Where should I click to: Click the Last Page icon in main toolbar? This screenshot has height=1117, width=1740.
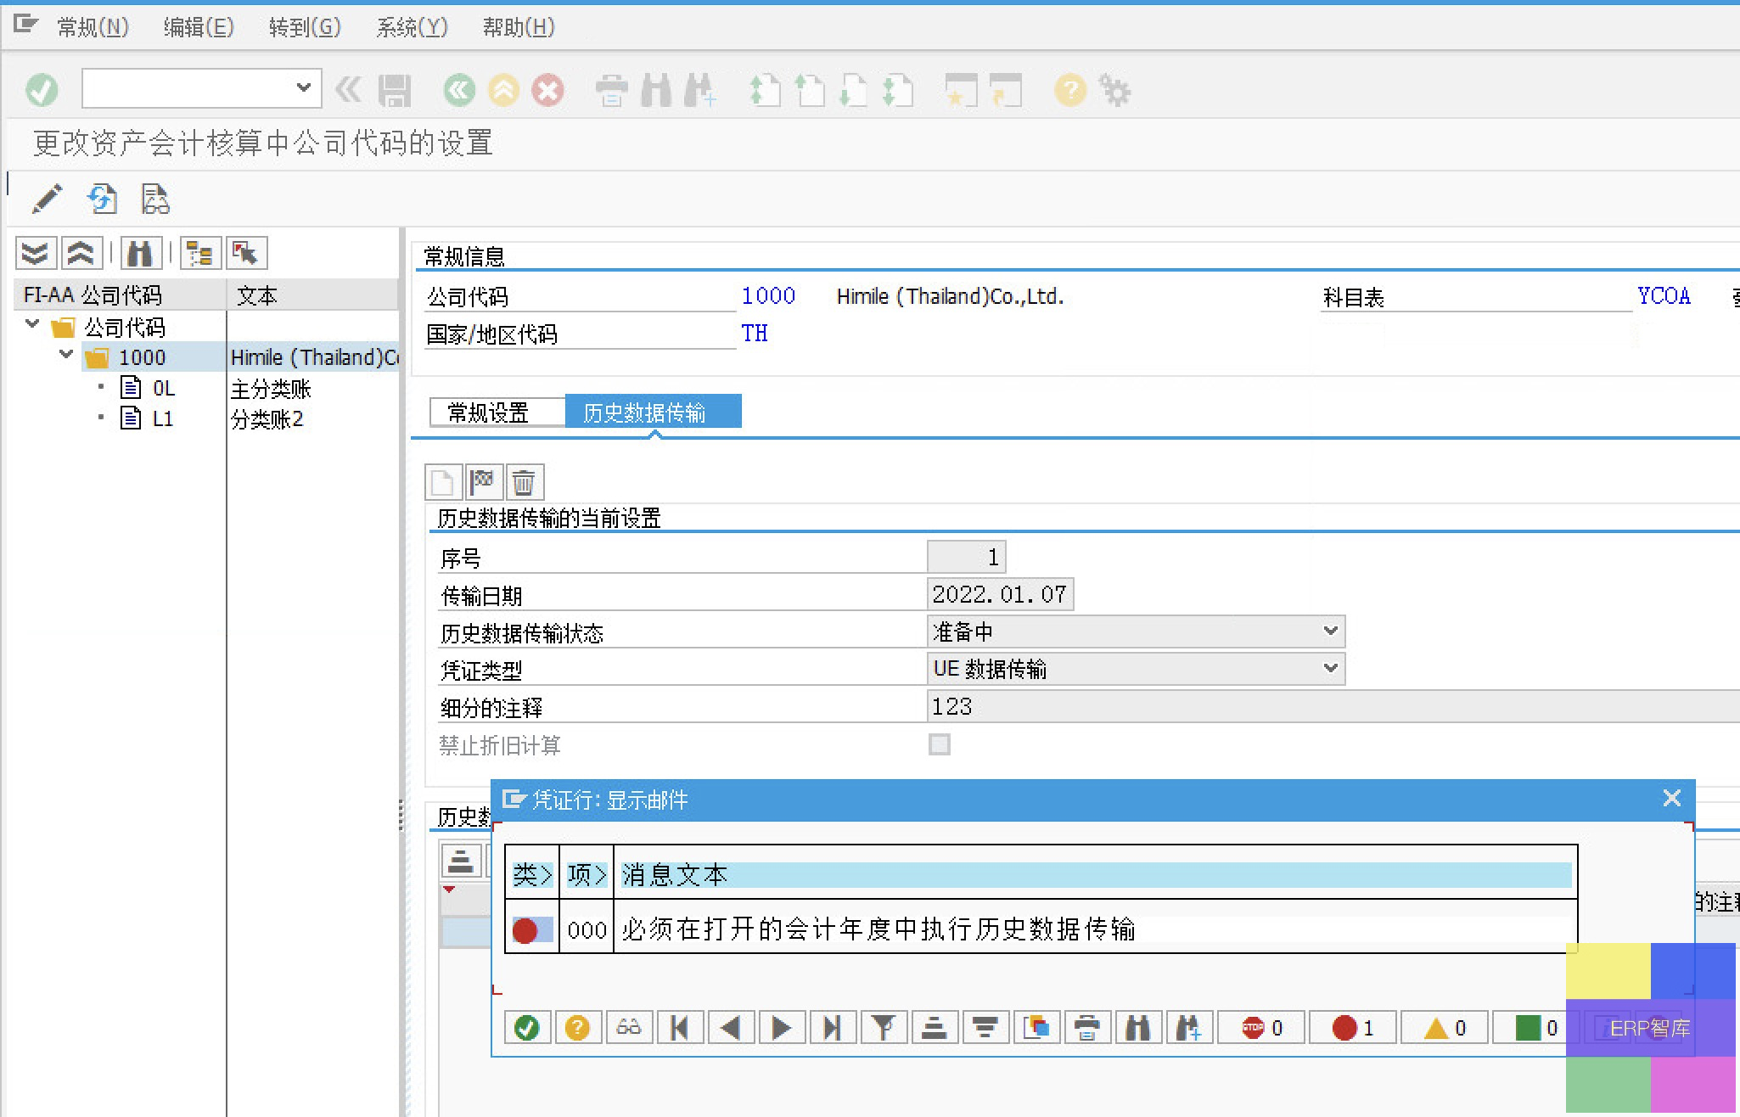[897, 90]
